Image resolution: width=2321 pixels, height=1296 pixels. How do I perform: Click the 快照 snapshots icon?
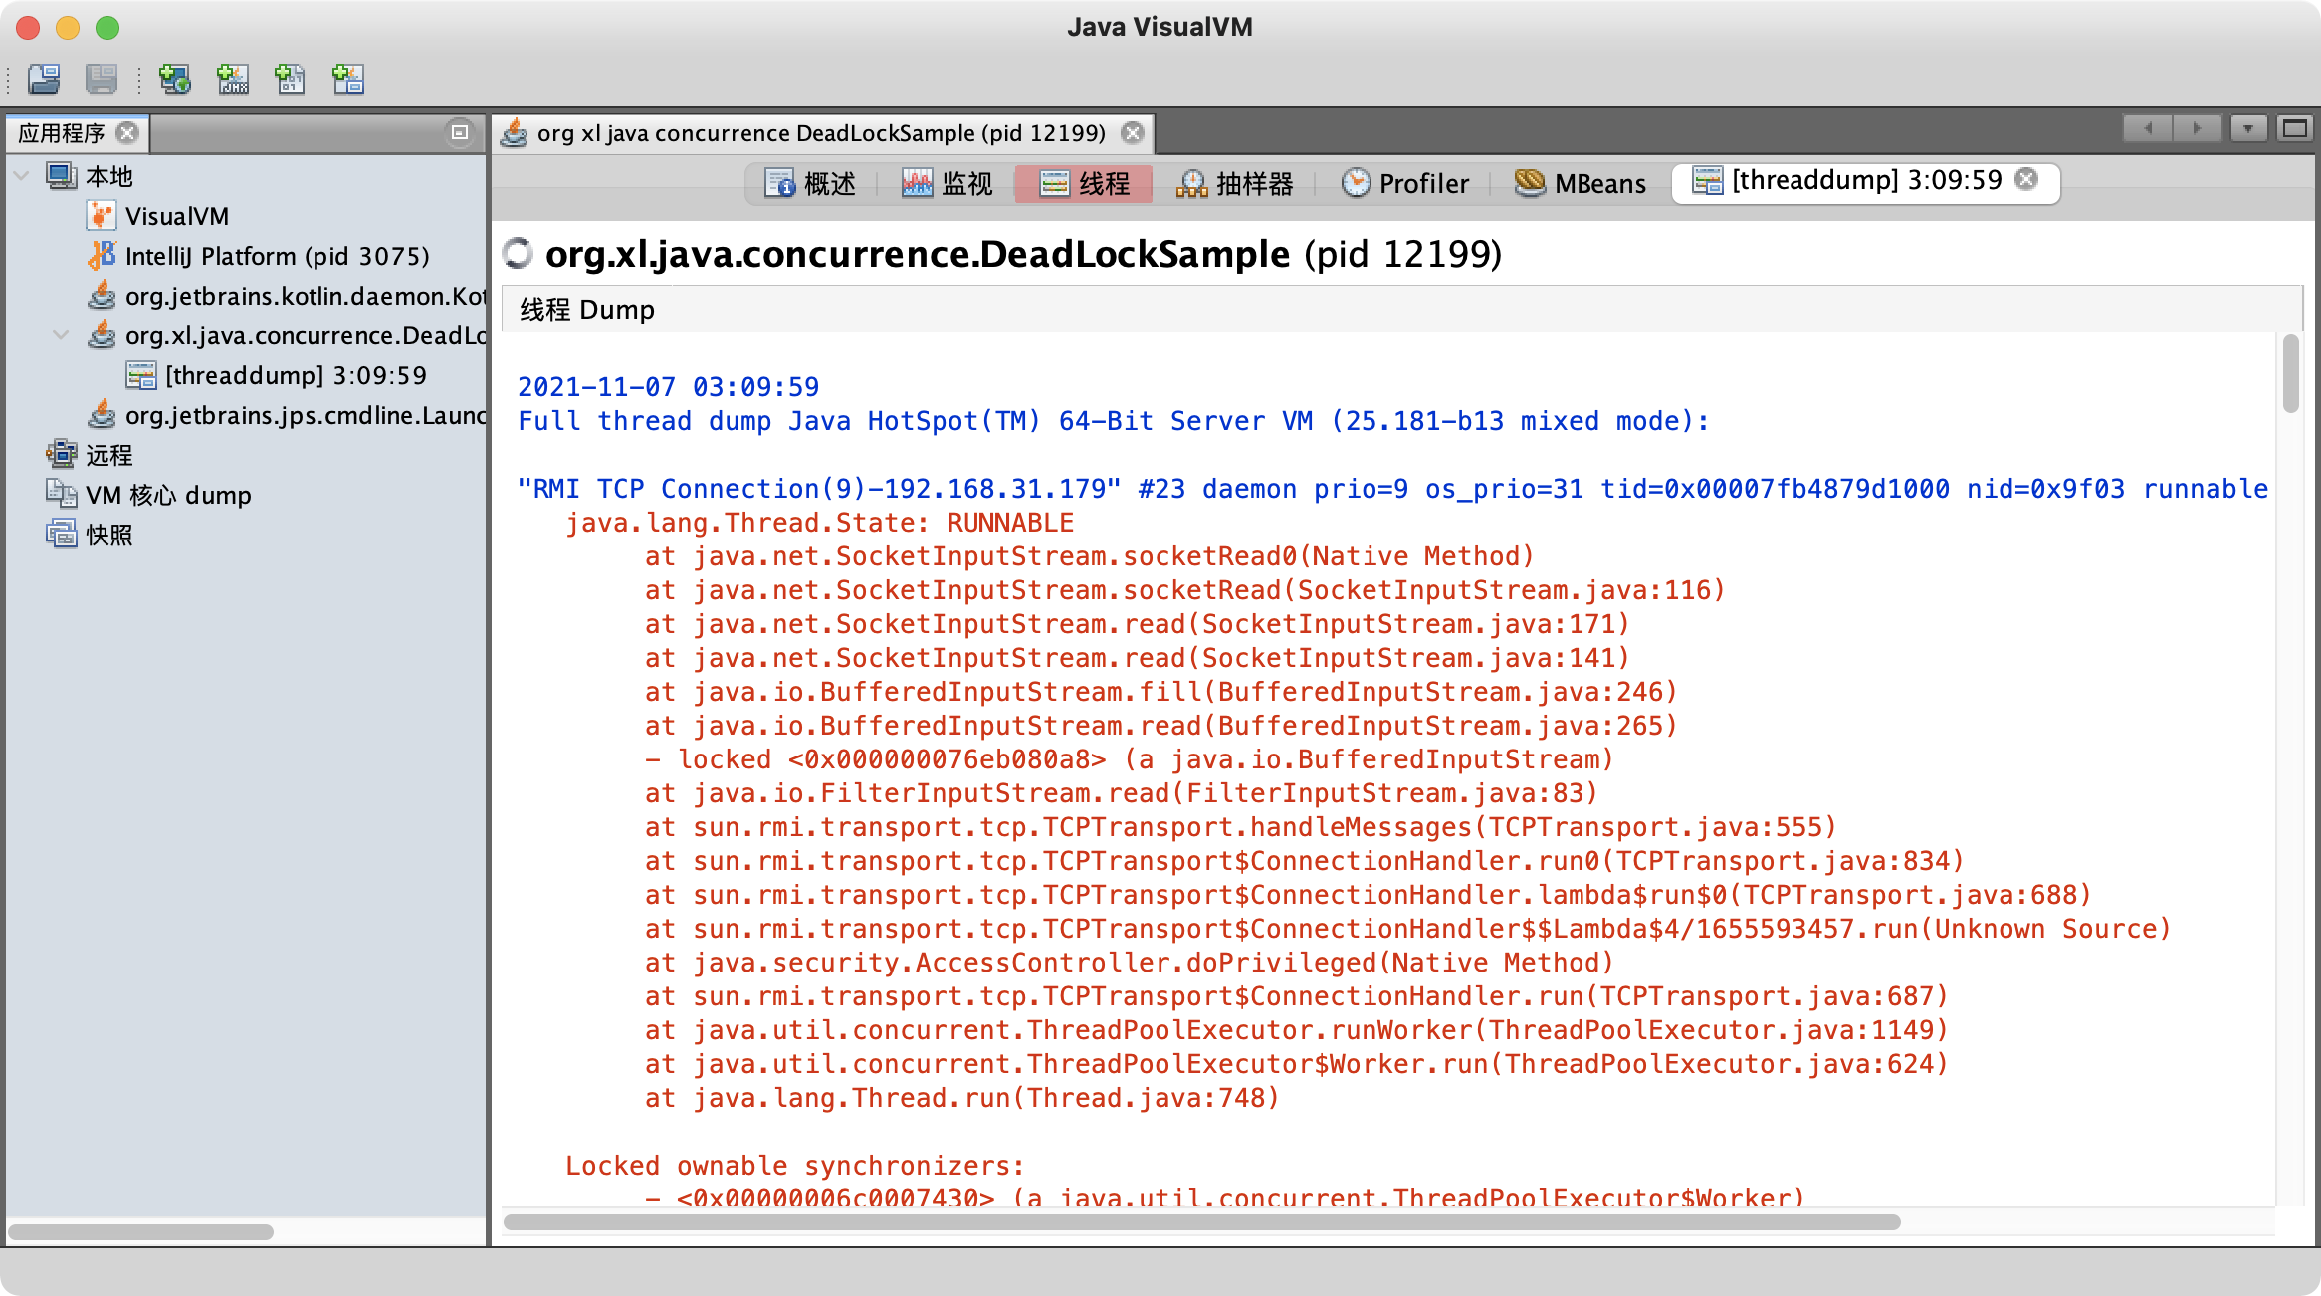61,534
